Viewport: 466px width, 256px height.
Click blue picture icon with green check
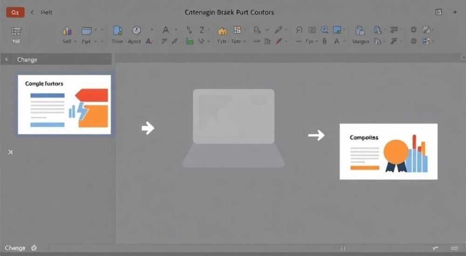coord(337,30)
